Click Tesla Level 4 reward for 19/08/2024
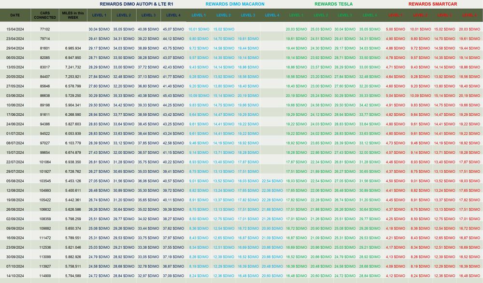Image resolution: width=483 pixels, height=283 pixels. (x=370, y=200)
